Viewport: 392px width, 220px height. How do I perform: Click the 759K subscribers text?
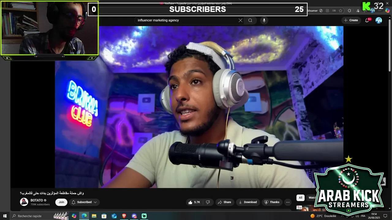(x=40, y=204)
